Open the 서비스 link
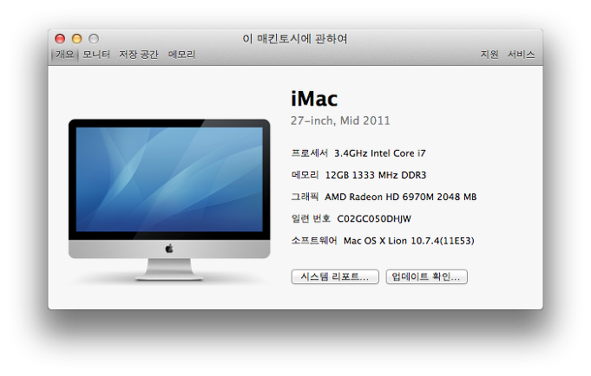591x376 pixels. coord(522,55)
